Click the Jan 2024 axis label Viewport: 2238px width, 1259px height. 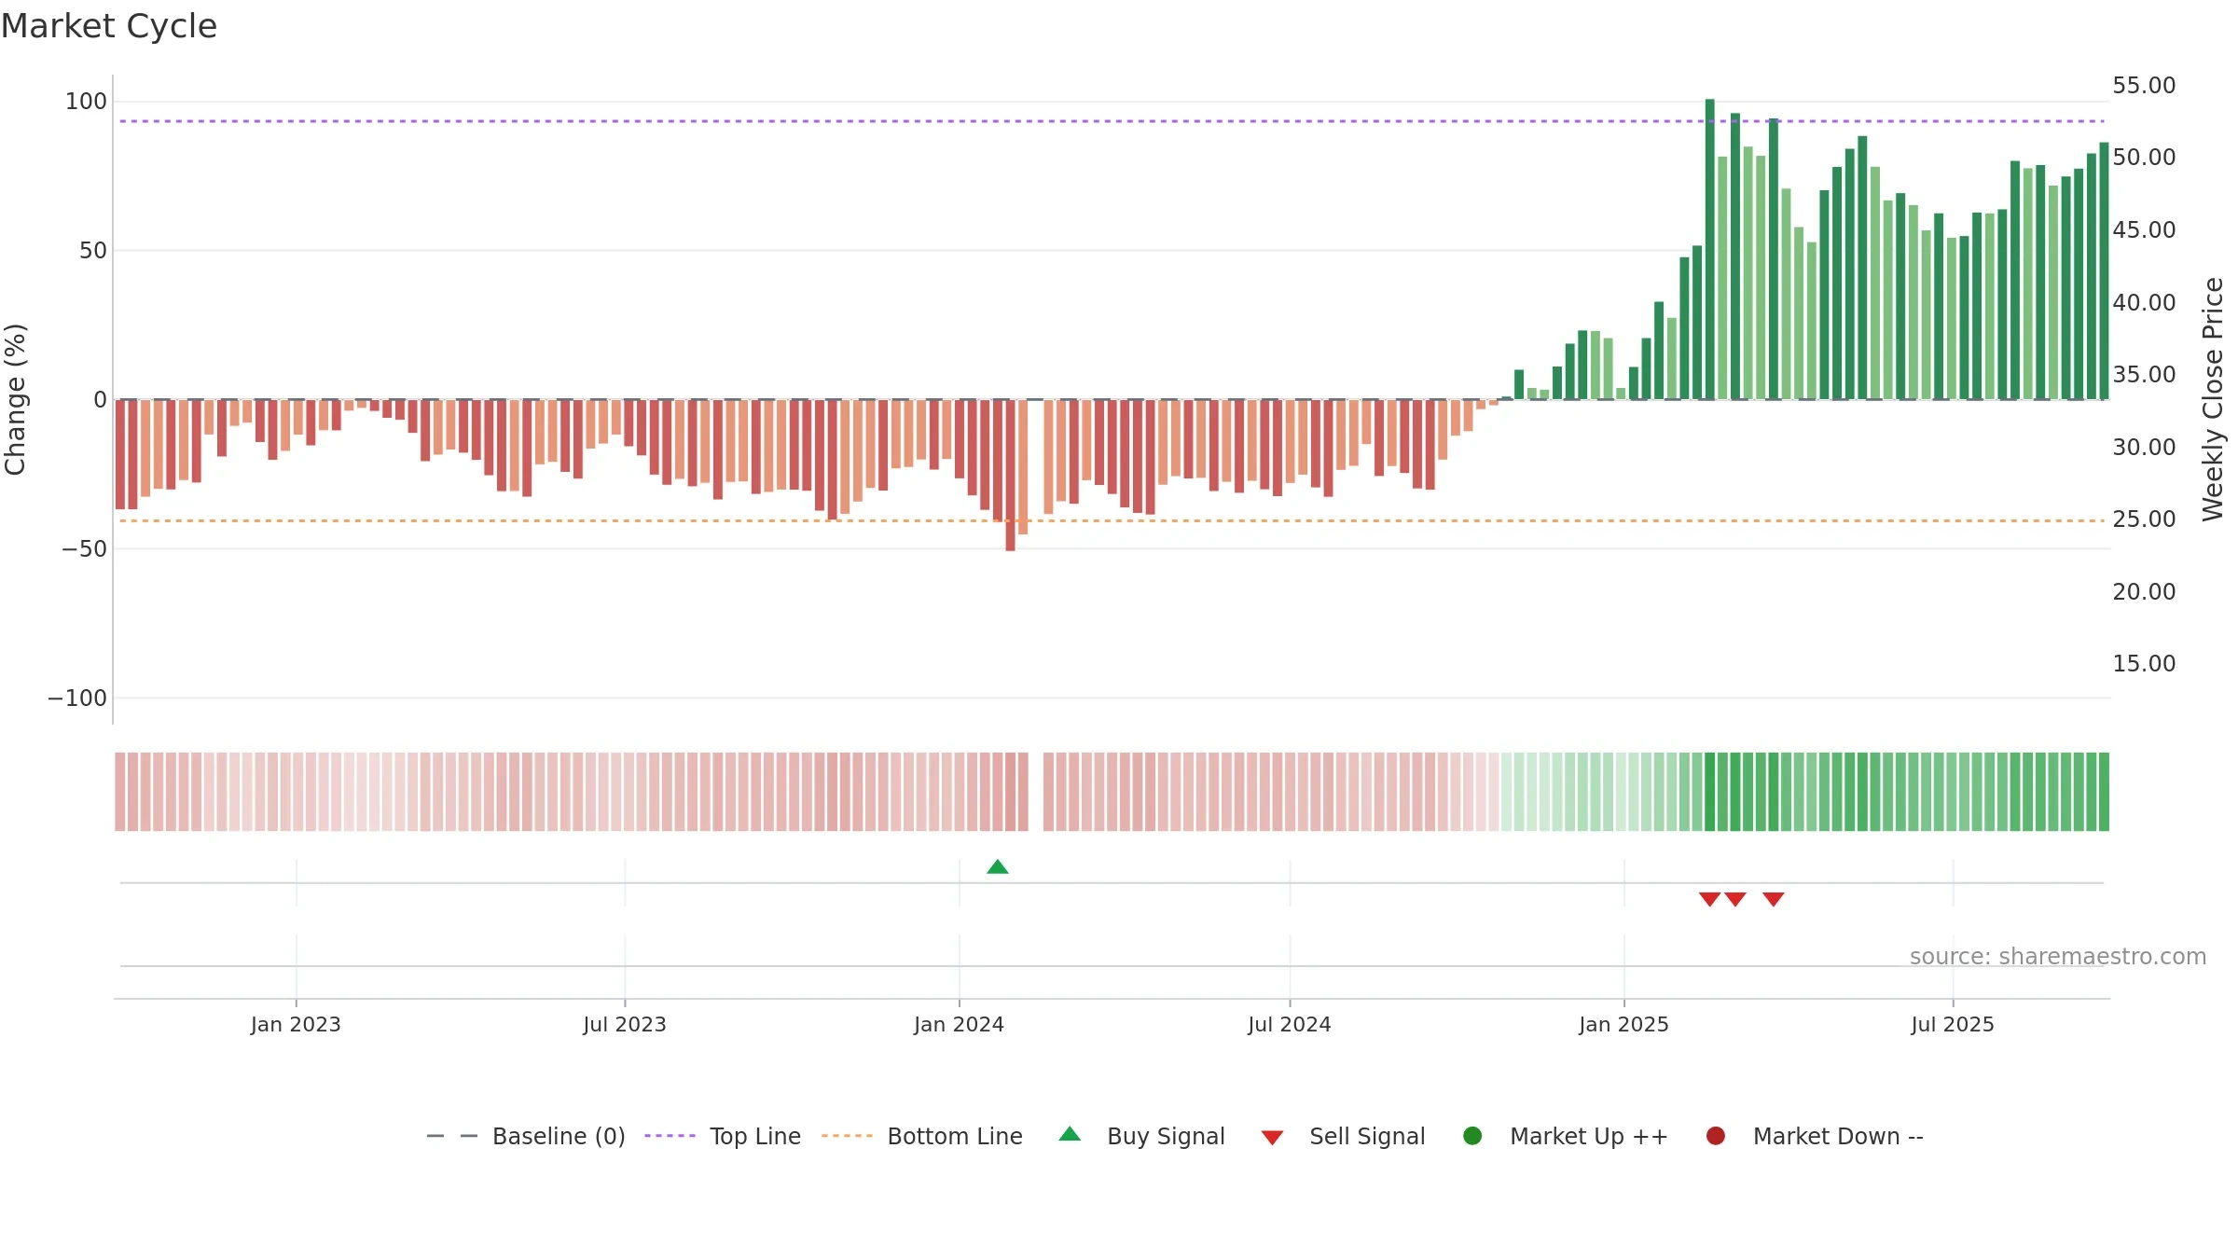959,1025
